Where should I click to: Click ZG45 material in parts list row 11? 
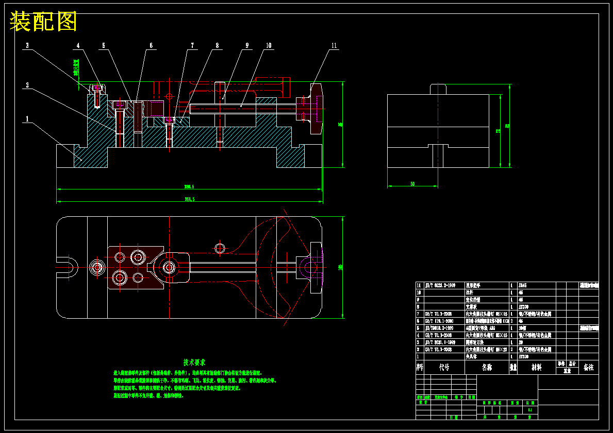522,285
